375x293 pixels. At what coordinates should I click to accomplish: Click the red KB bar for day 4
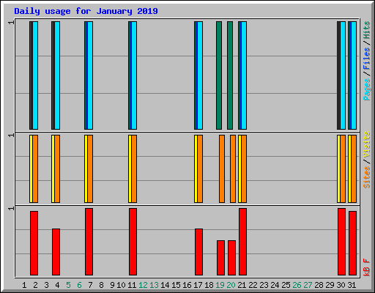(56, 252)
